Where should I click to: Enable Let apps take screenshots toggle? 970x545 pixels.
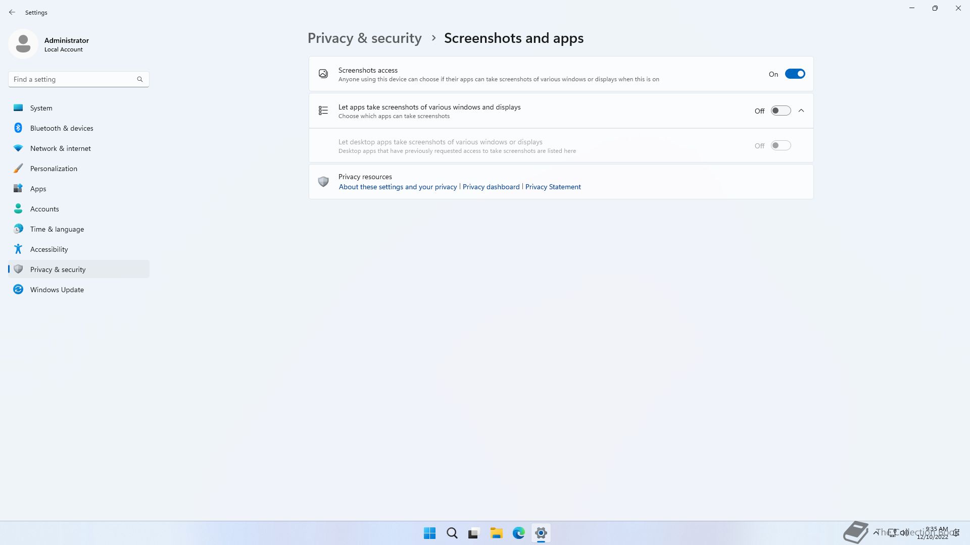click(781, 111)
